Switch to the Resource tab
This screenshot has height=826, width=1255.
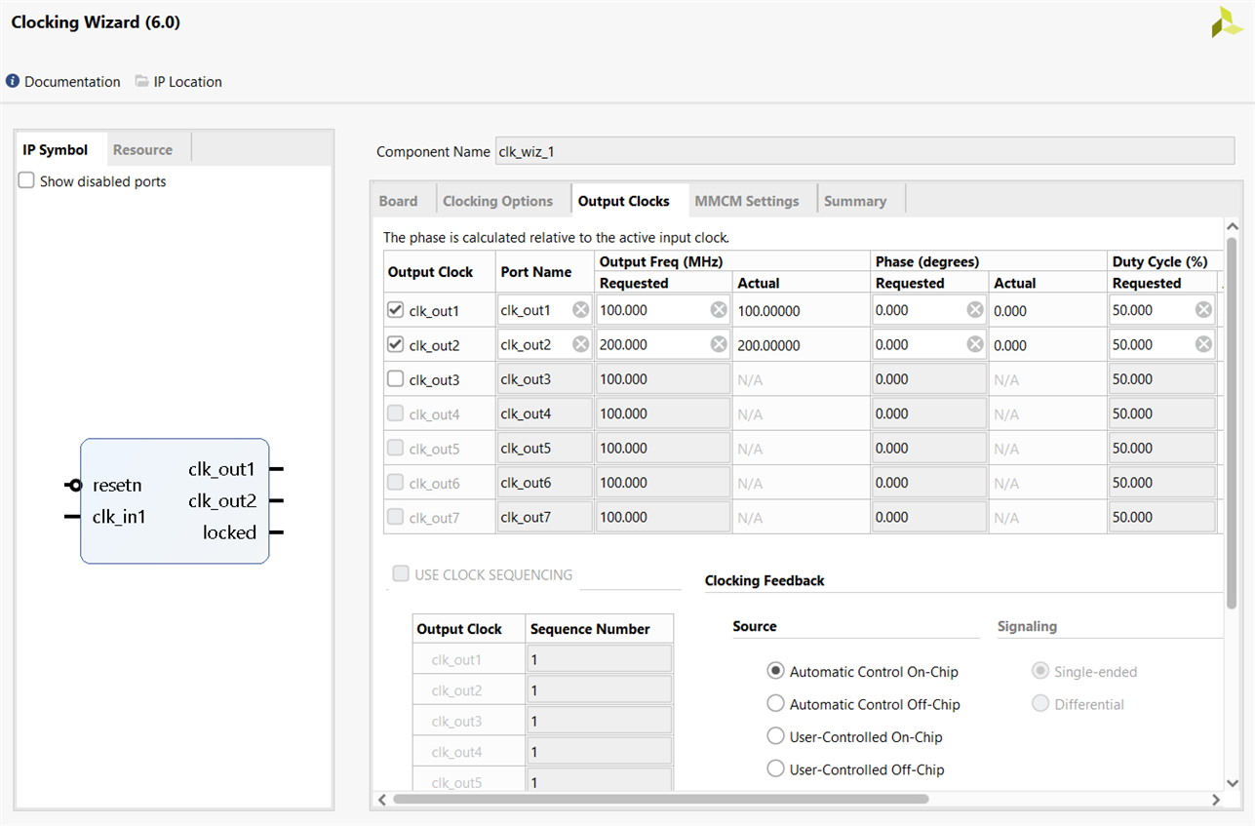[x=142, y=149]
